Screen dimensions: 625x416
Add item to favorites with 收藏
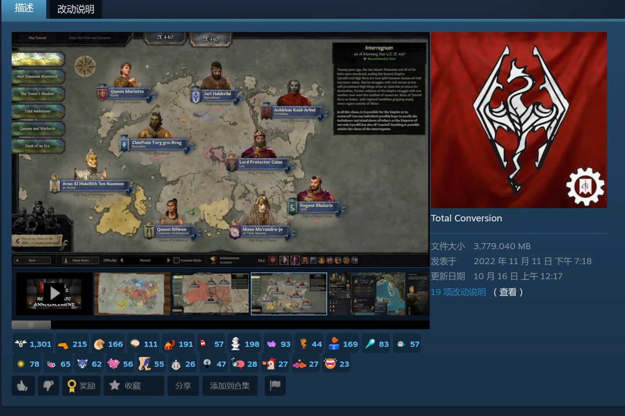pos(134,386)
